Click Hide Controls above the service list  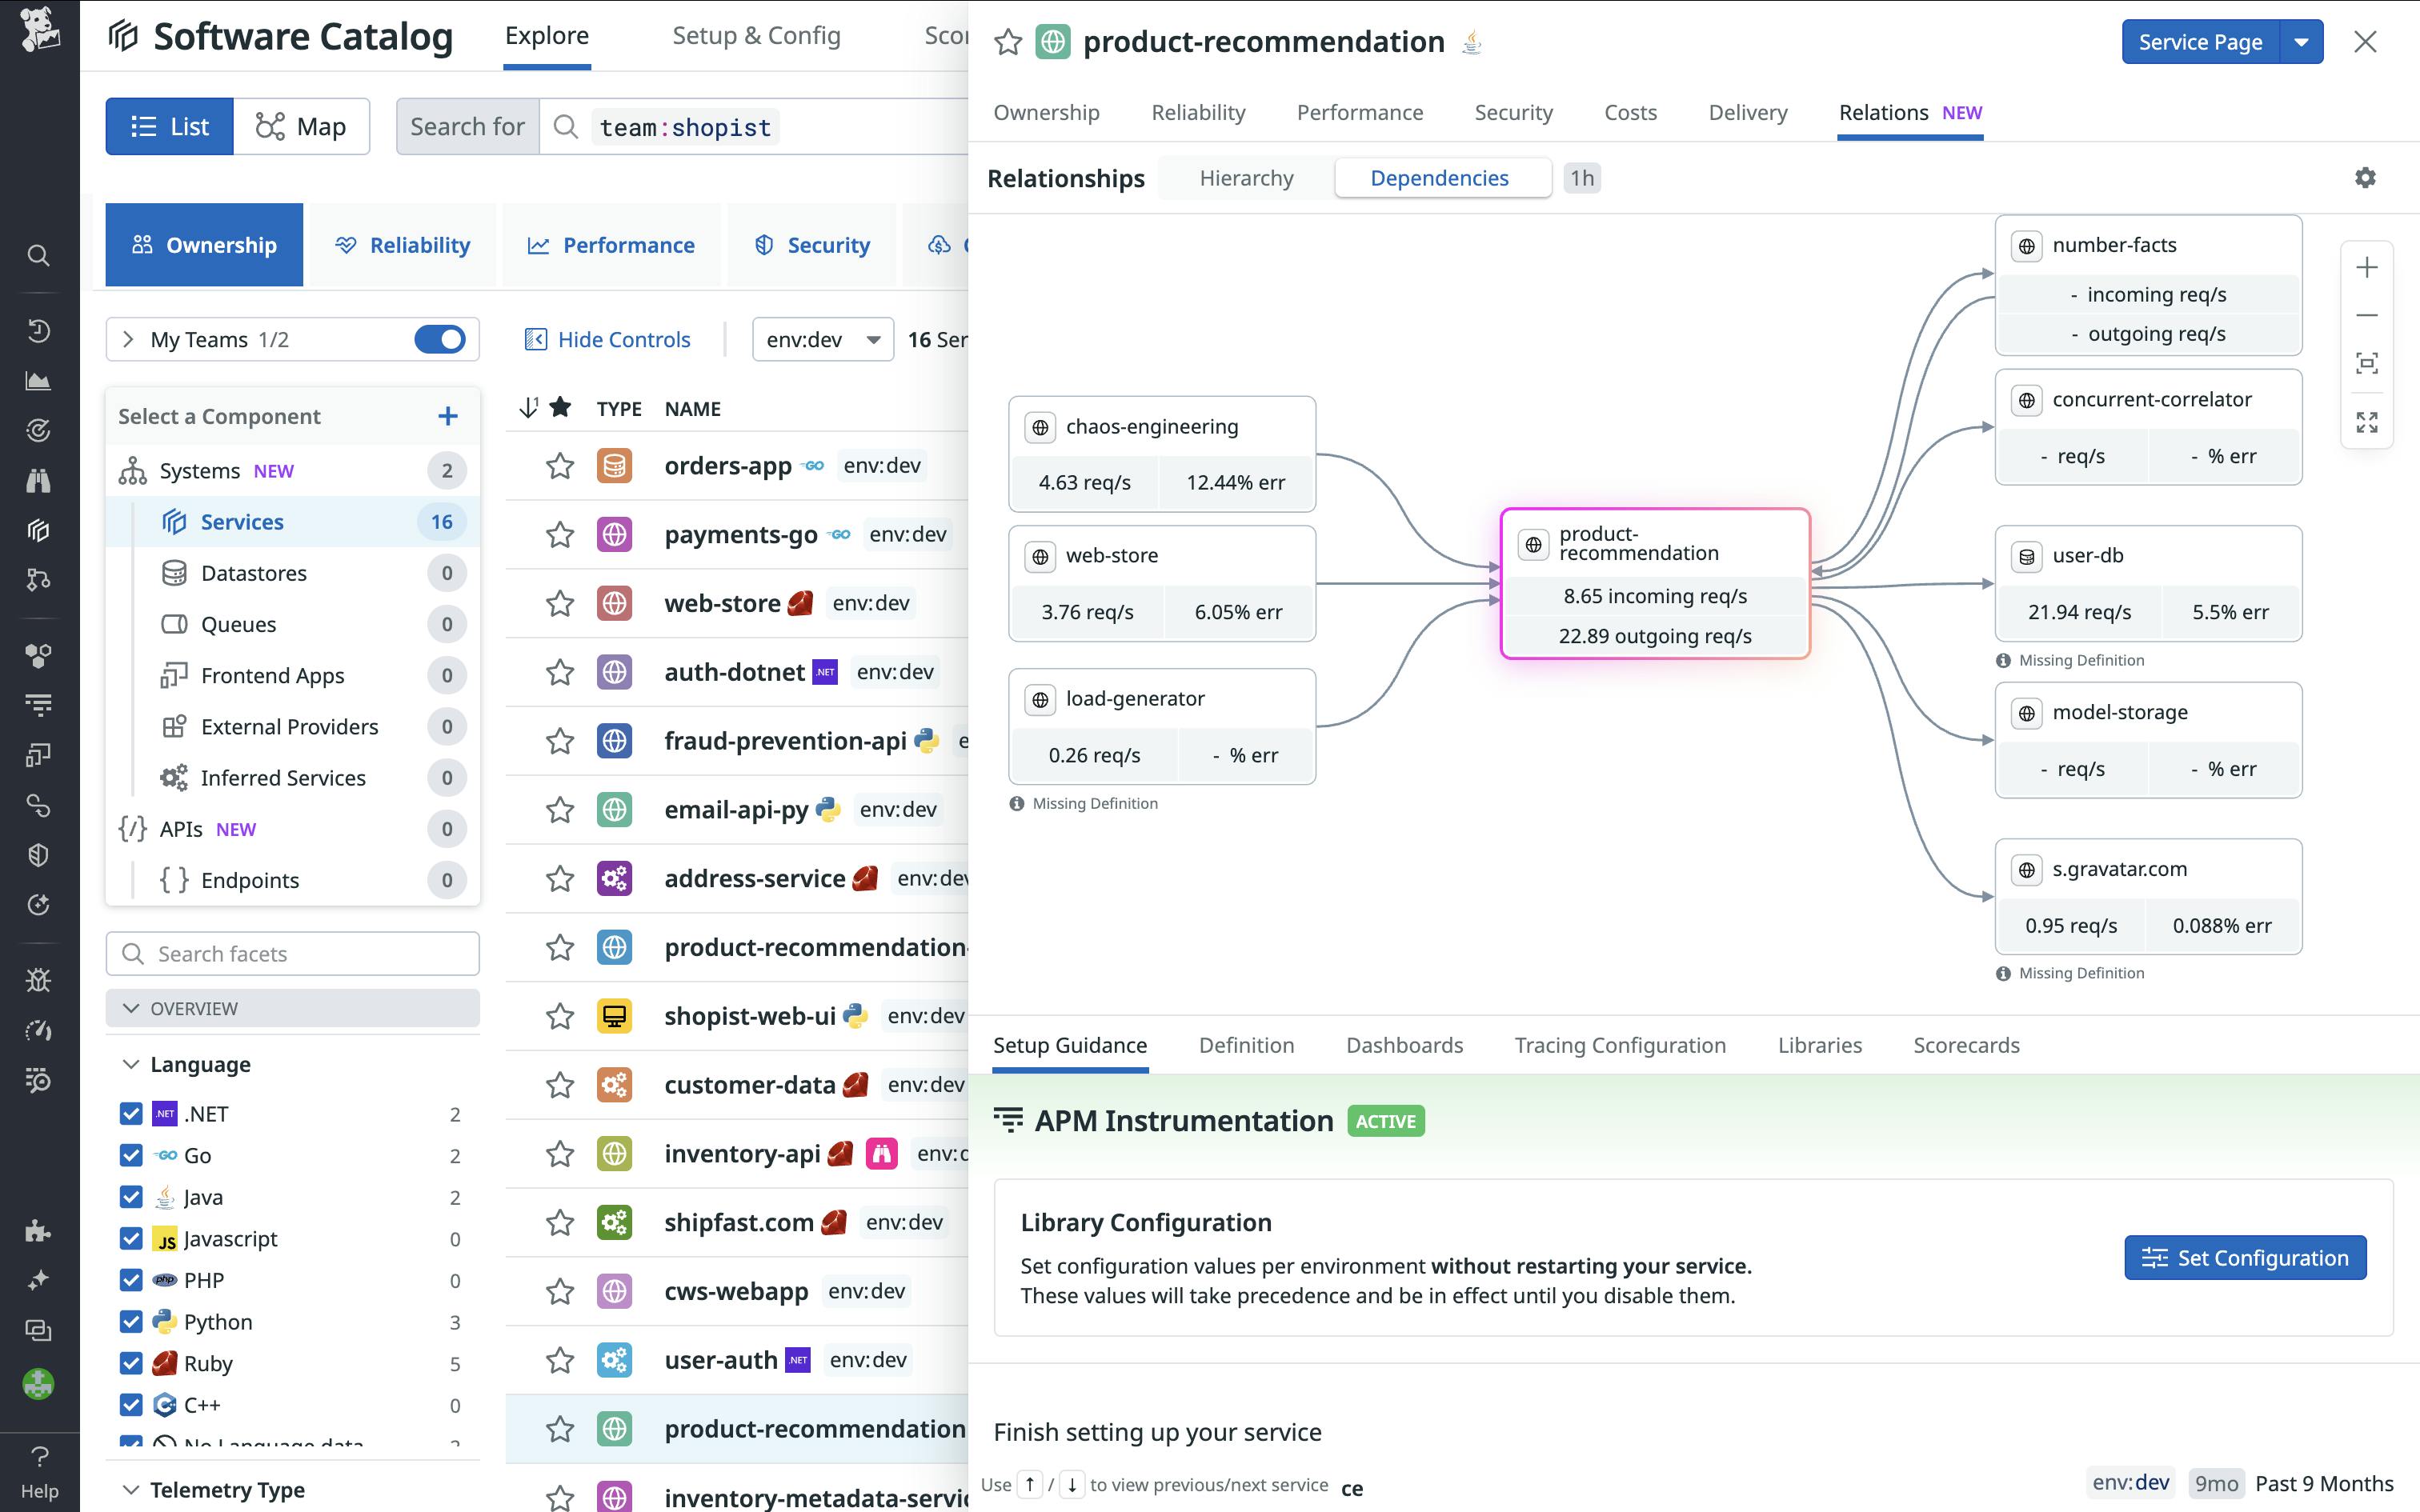click(x=608, y=339)
